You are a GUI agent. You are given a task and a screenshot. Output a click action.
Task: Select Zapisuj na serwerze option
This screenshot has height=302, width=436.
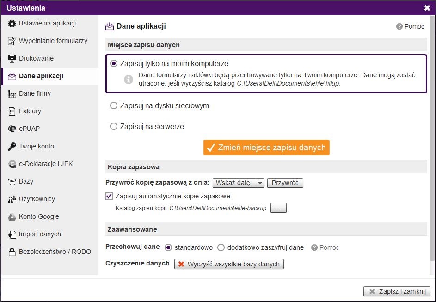(113, 127)
